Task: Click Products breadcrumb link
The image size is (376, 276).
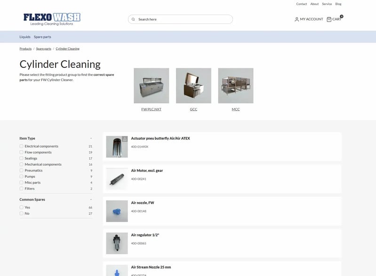Action: pos(25,49)
